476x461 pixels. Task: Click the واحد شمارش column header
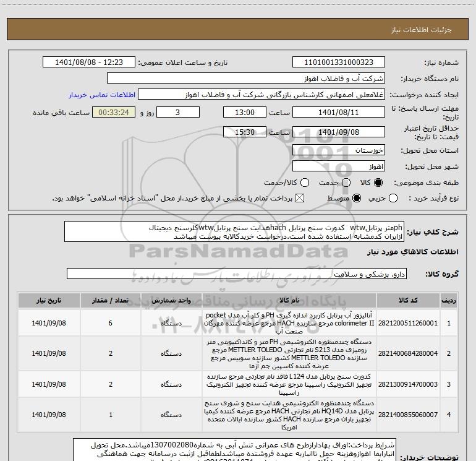coord(171,300)
